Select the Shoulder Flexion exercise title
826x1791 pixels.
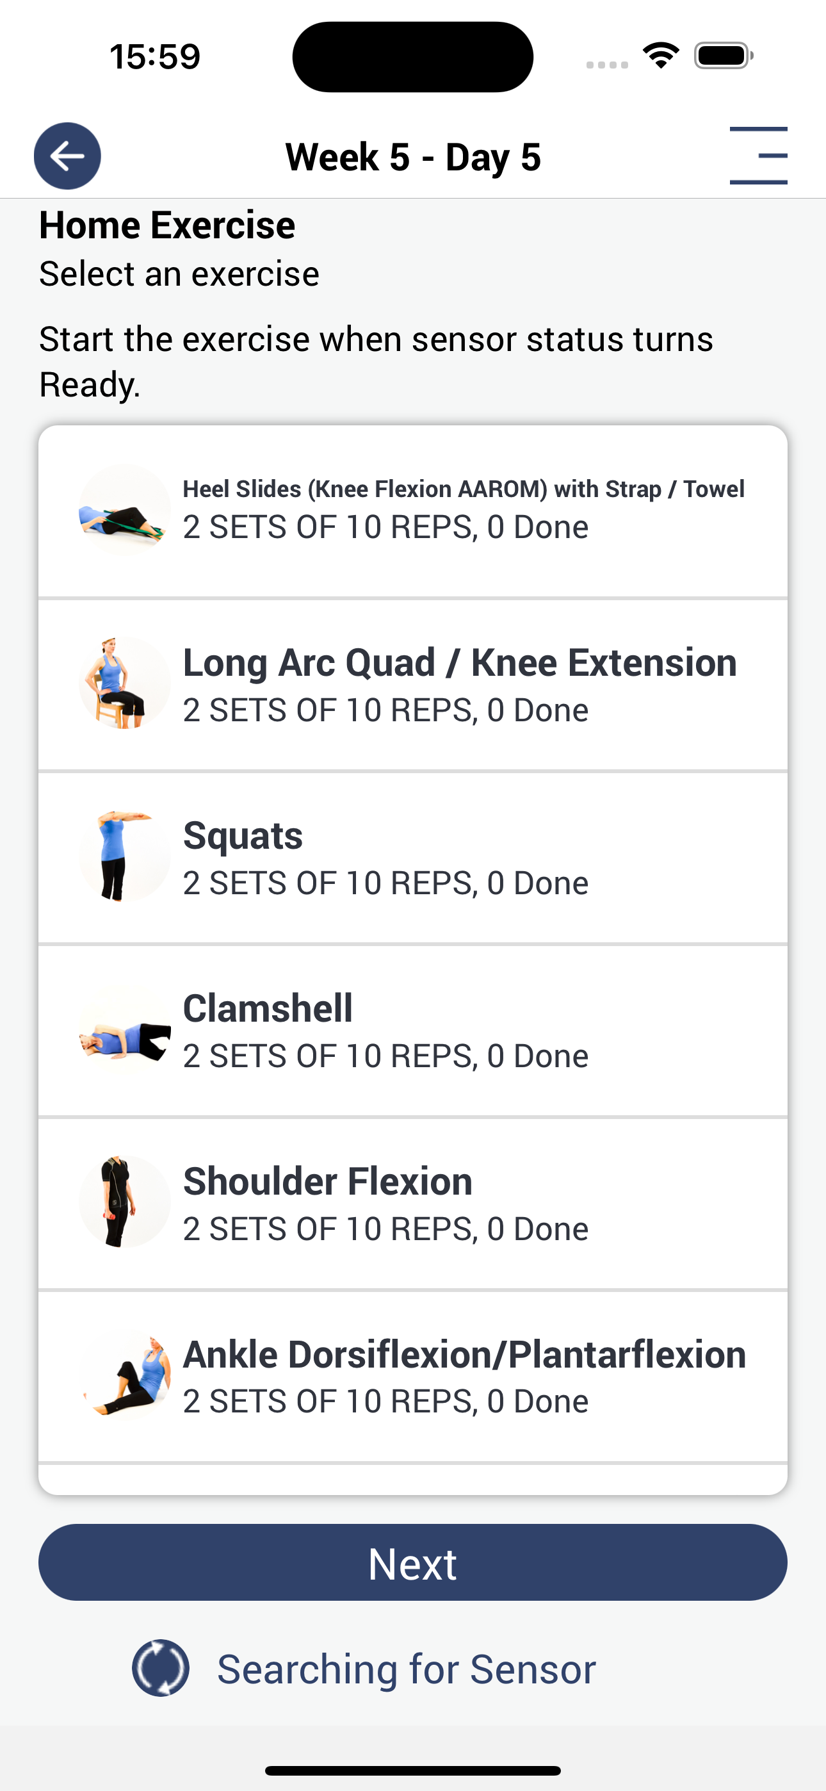click(327, 1181)
